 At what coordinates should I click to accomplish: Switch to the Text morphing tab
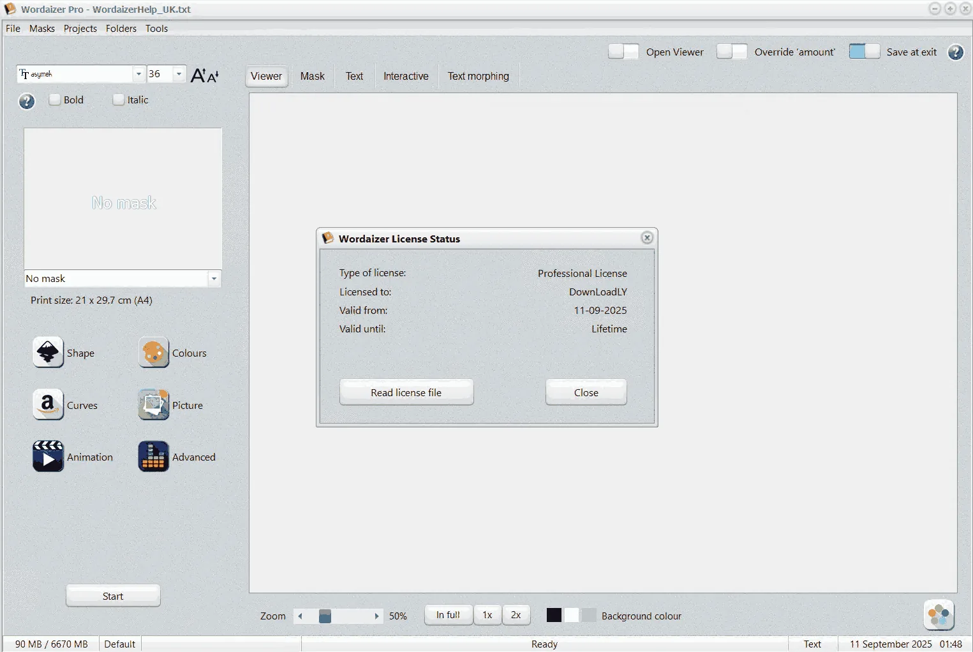click(478, 76)
